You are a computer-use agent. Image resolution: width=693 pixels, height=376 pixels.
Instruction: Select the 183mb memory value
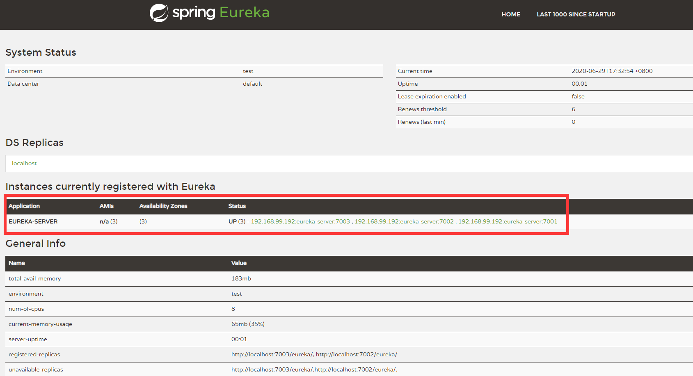click(x=241, y=278)
